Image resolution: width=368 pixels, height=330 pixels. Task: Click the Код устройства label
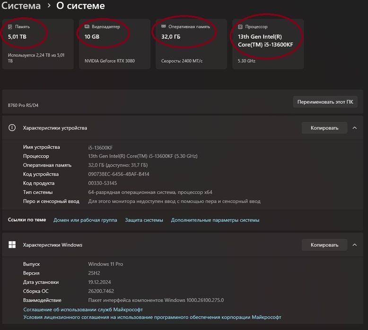pyautogui.click(x=41, y=174)
